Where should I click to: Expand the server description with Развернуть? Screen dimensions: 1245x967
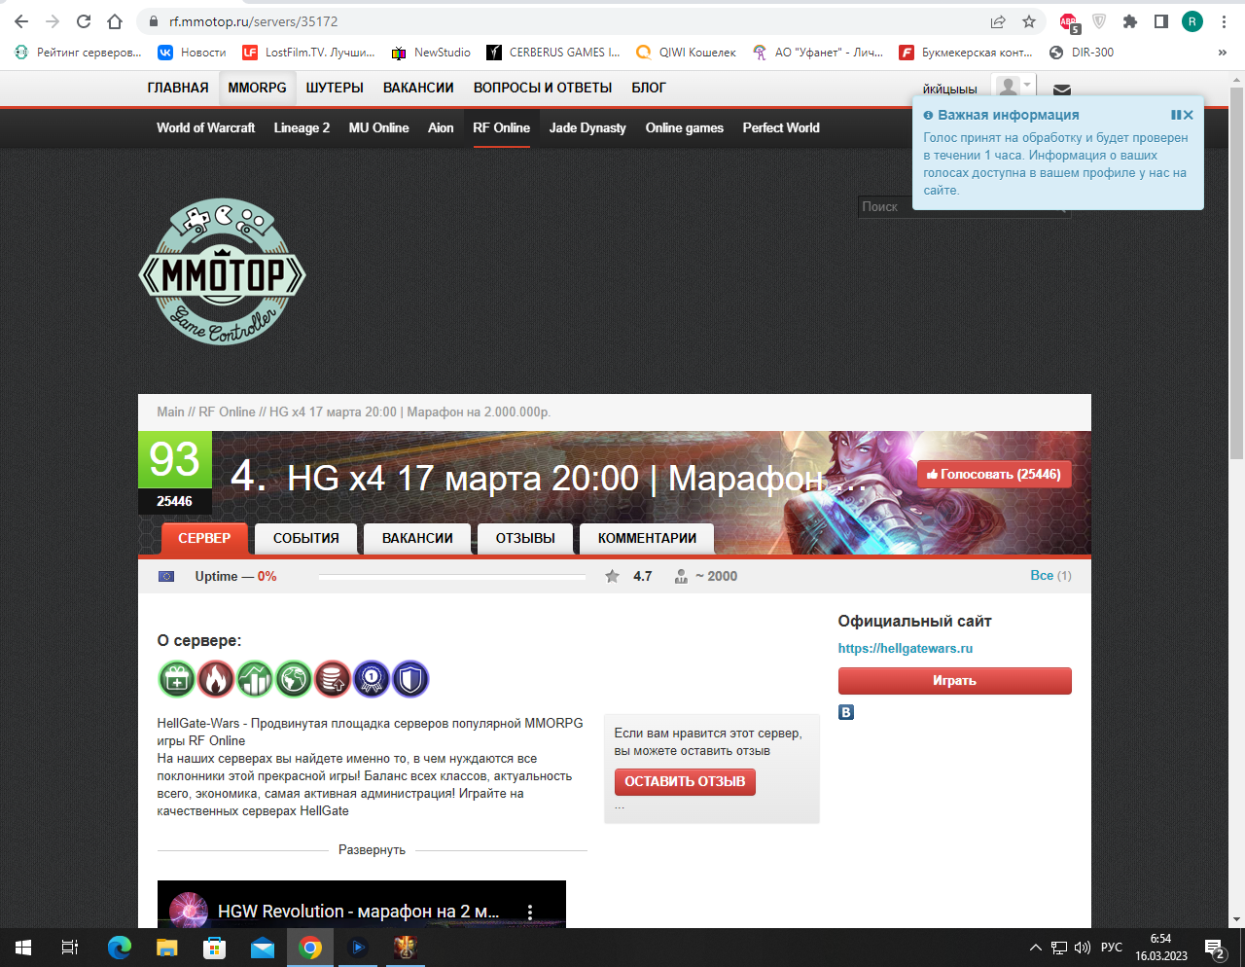coord(372,850)
